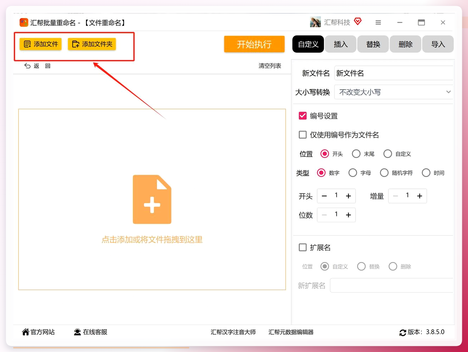Clear the list with 清空列表

[270, 66]
